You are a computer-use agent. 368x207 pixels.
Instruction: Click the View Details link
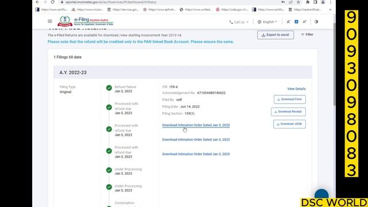point(296,89)
